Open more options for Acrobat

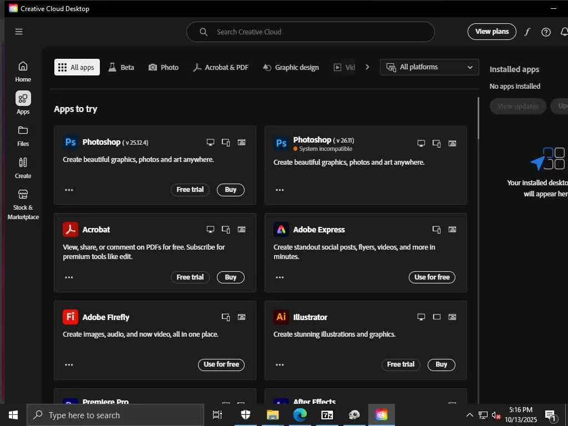(69, 277)
